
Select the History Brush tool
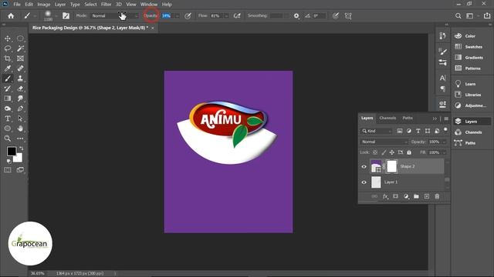pyautogui.click(x=8, y=88)
